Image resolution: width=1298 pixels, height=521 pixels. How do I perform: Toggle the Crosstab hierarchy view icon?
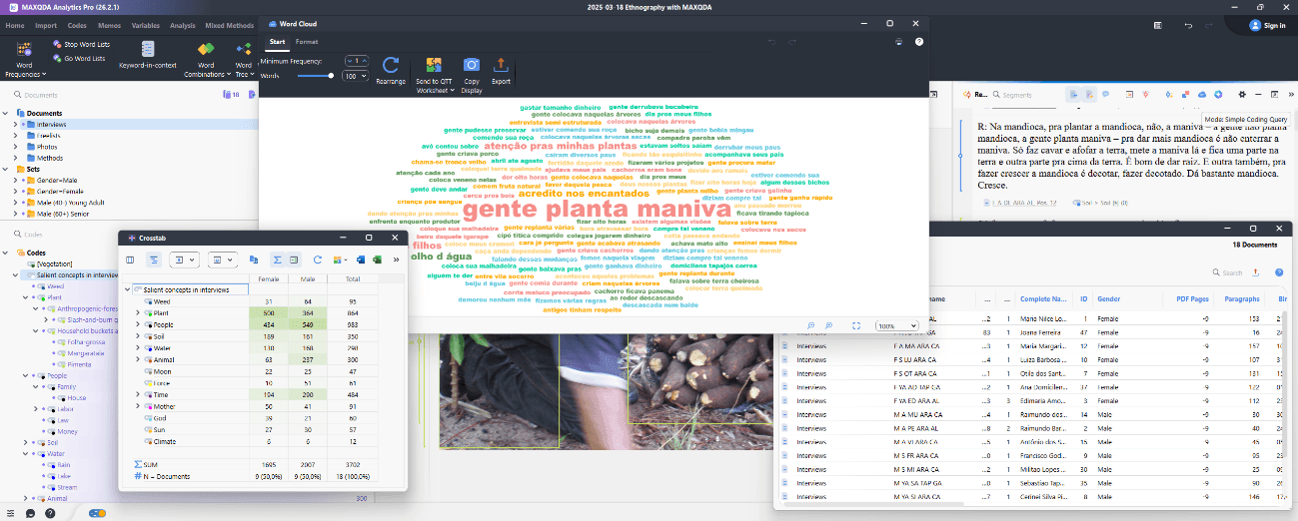154,260
